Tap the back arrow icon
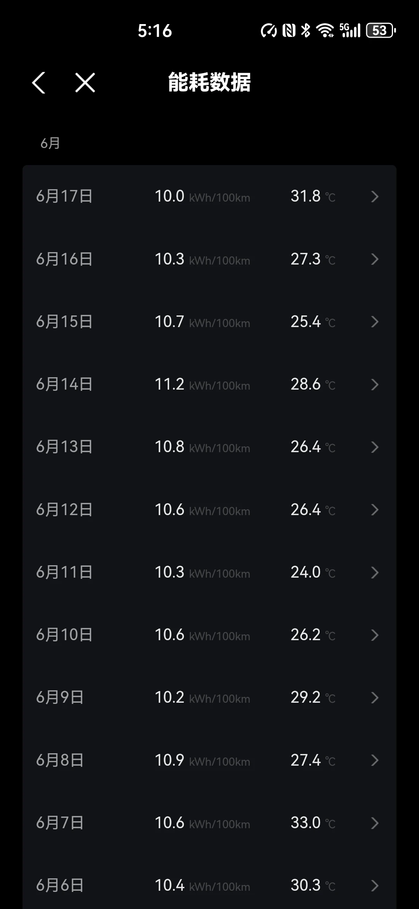 [x=39, y=83]
